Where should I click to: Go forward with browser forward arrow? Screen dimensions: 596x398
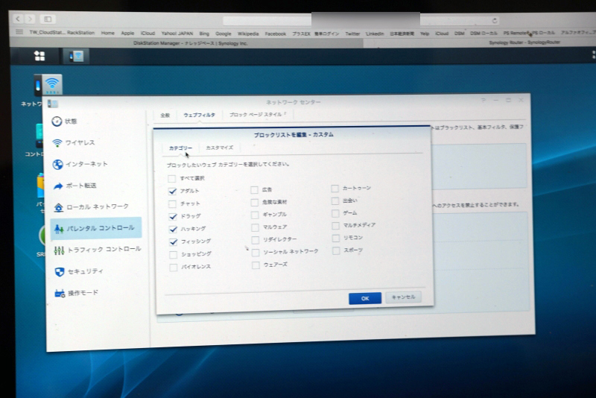pos(31,19)
